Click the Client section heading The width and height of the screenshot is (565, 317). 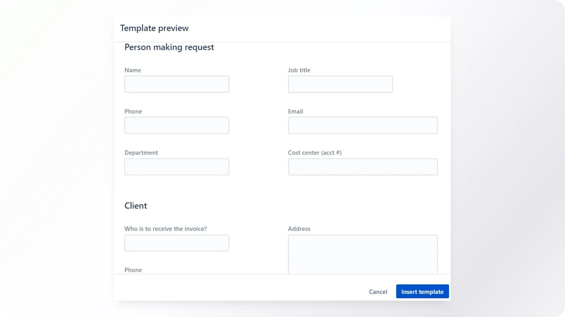click(x=136, y=206)
